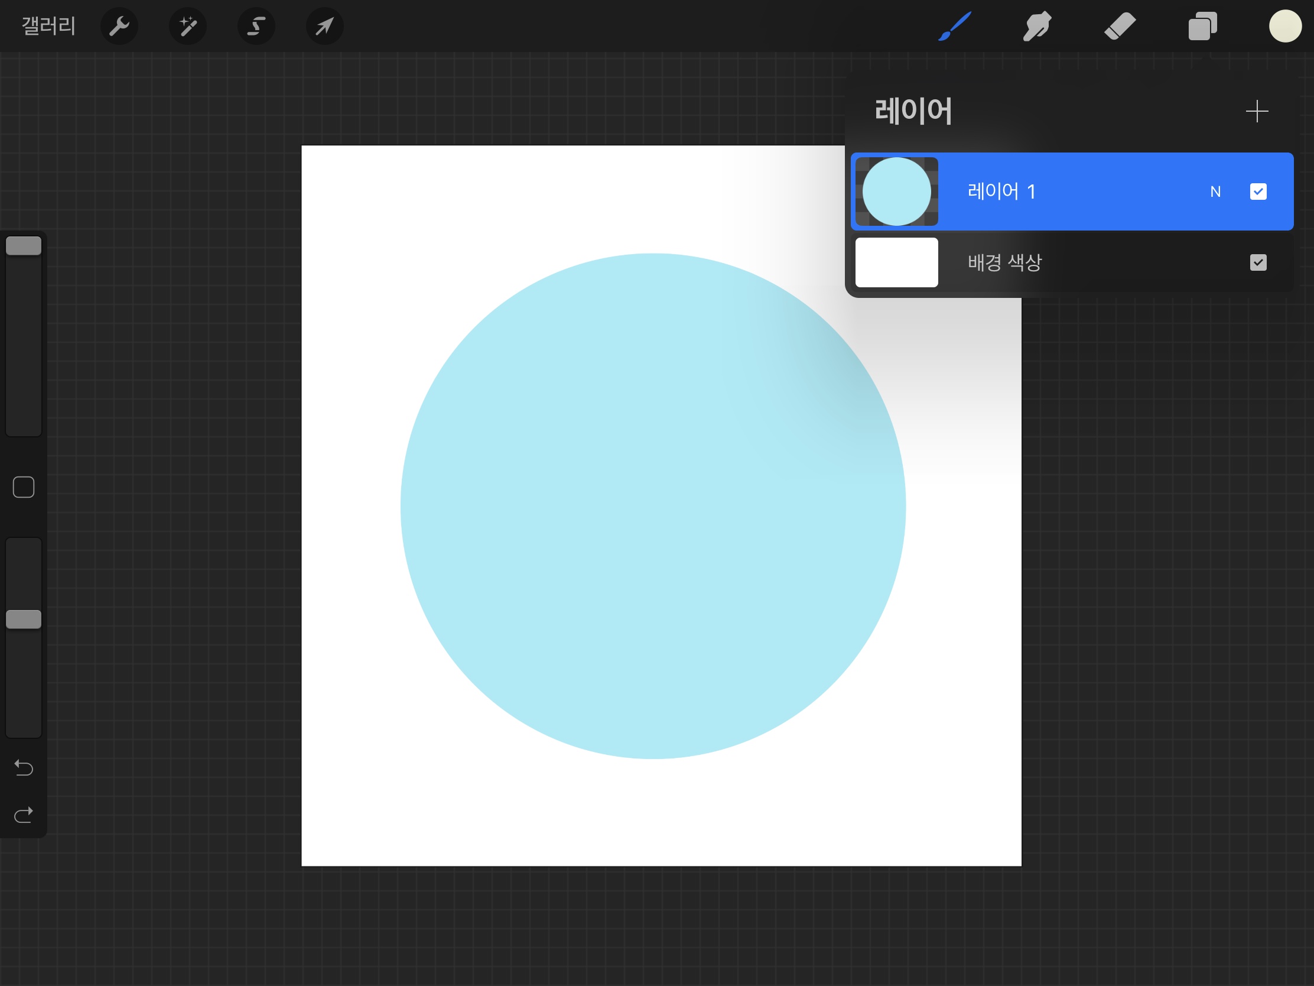Uncheck 배경 색상 visibility checkbox
The height and width of the screenshot is (986, 1314).
1257,262
